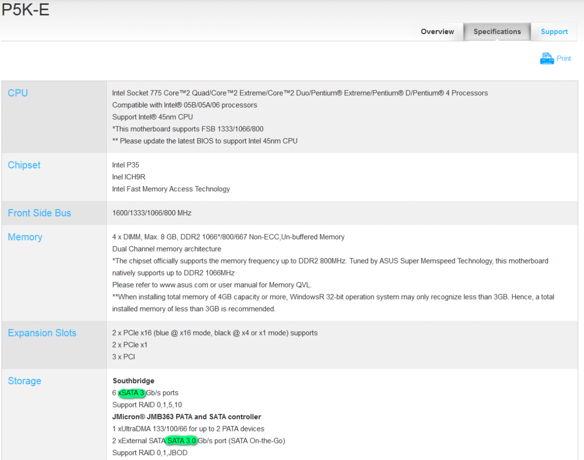Viewport: 584px width, 460px height.
Task: Click the 'JMicron® JMB363 PATA and SATA controller' subheading
Action: pos(187,417)
